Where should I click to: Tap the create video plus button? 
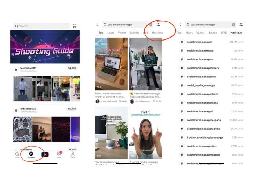coord(45,154)
